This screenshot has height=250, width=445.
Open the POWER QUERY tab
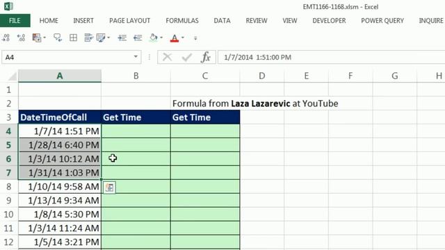click(382, 21)
